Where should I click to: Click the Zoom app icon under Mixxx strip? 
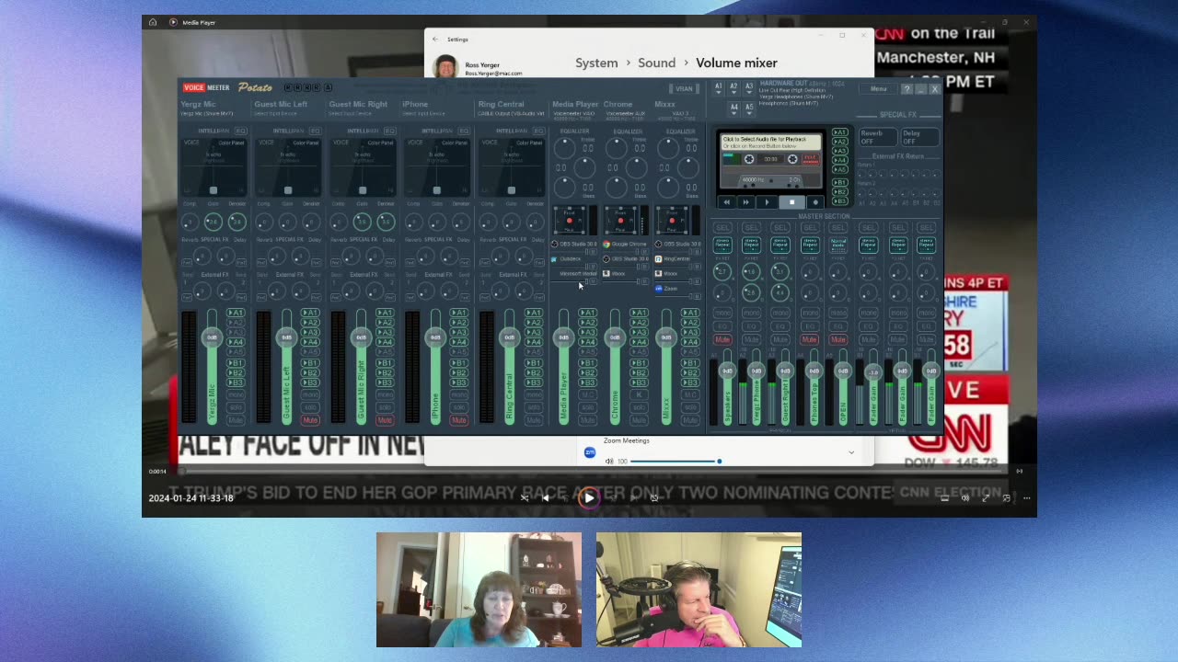658,289
